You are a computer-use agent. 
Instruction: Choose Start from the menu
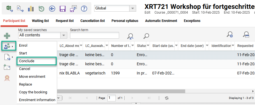tap(37, 53)
